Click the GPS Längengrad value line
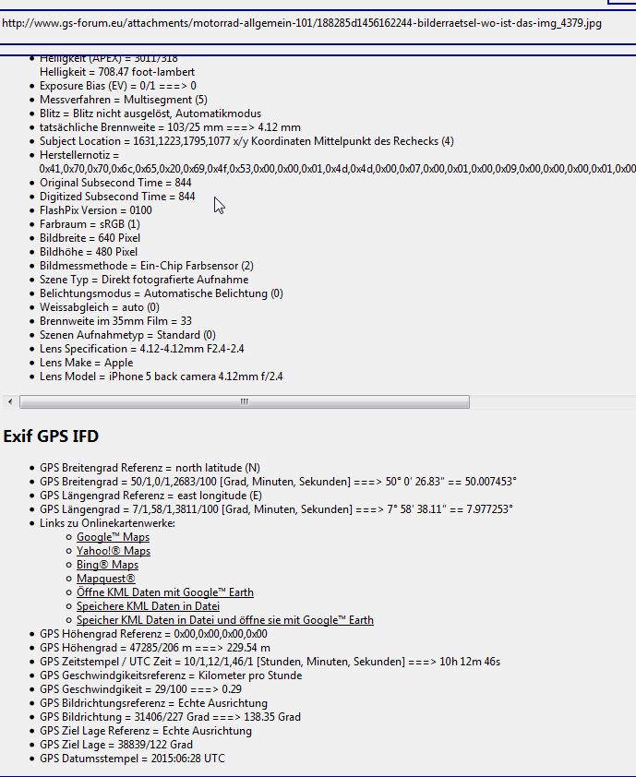Screen dimensions: 636x777 (276, 509)
